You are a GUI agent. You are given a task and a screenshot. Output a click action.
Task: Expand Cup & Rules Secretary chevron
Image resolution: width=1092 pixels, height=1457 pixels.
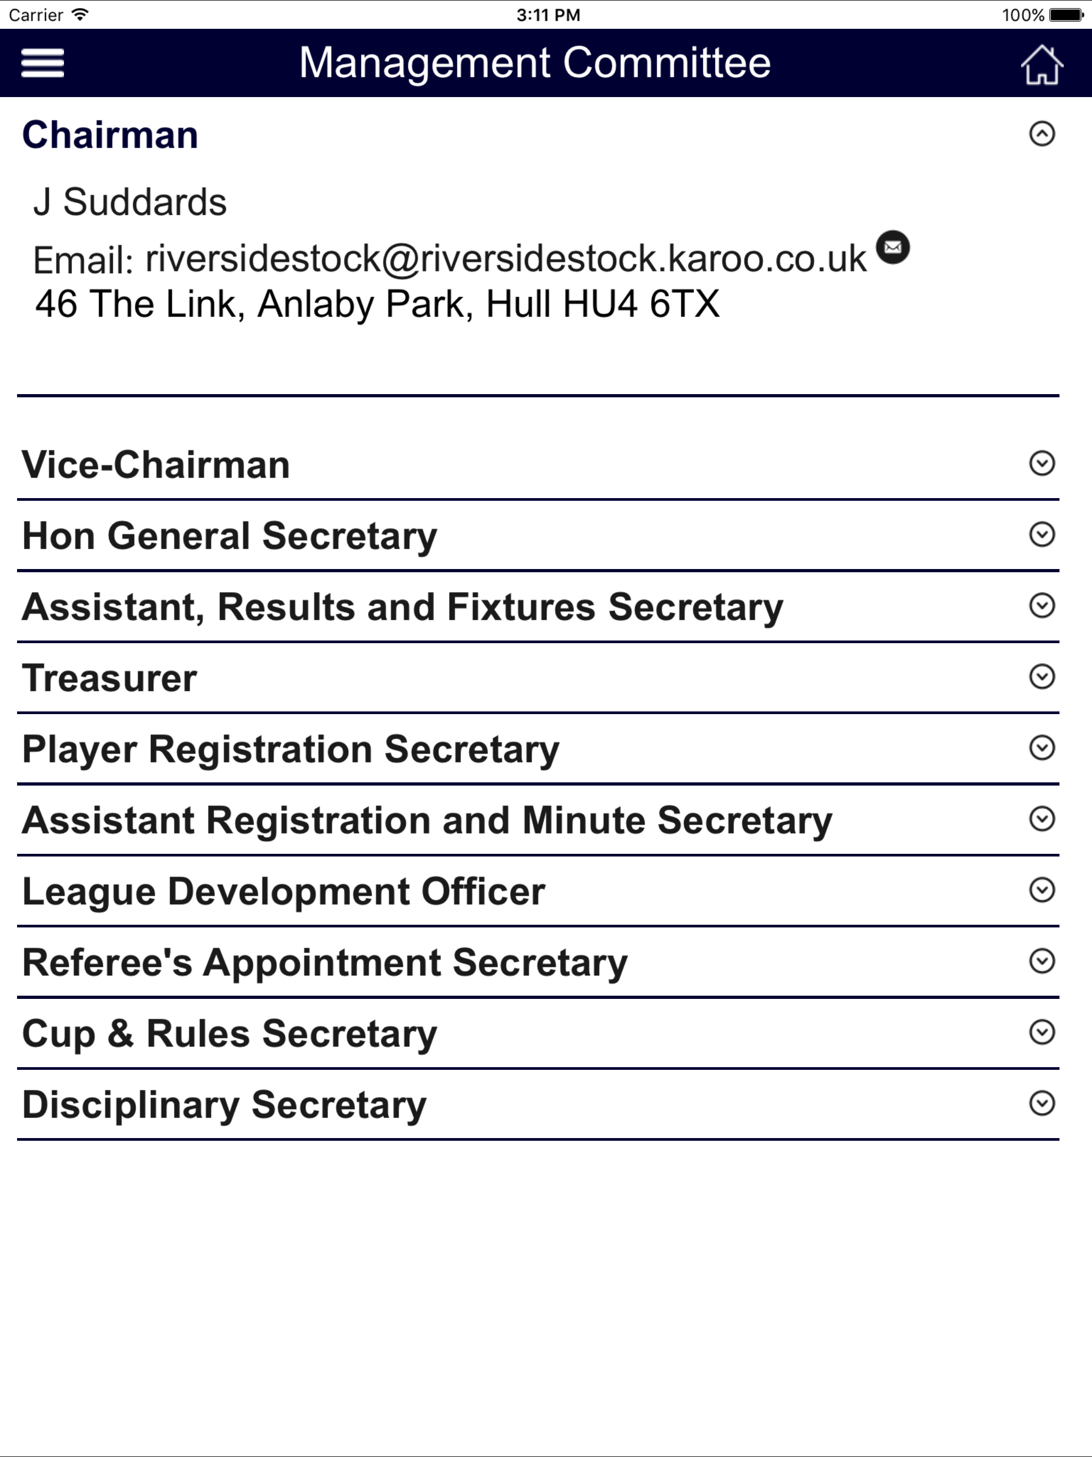coord(1041,1032)
